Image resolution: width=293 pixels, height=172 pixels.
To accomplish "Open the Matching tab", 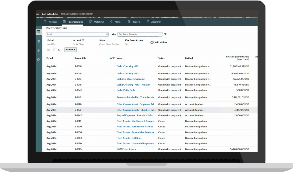I will tap(96, 22).
